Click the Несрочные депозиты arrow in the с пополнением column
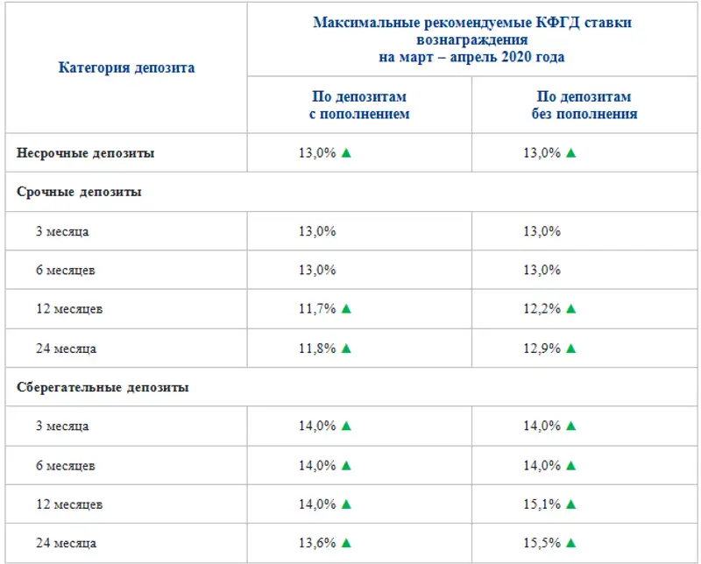 point(346,152)
